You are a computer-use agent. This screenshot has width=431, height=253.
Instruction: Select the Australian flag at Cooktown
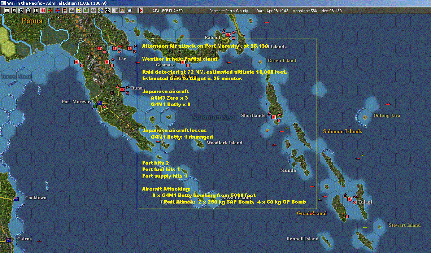pyautogui.click(x=16, y=199)
